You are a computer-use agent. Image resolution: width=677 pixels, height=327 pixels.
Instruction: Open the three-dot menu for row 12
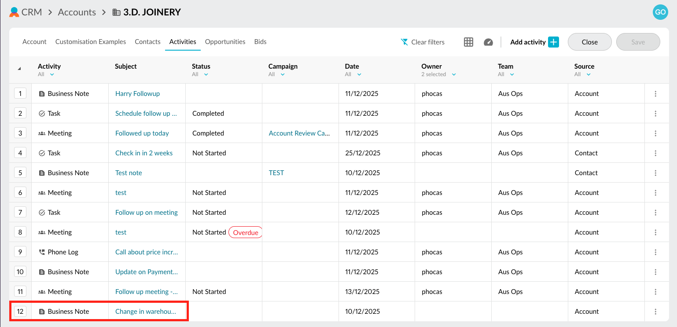(x=655, y=312)
